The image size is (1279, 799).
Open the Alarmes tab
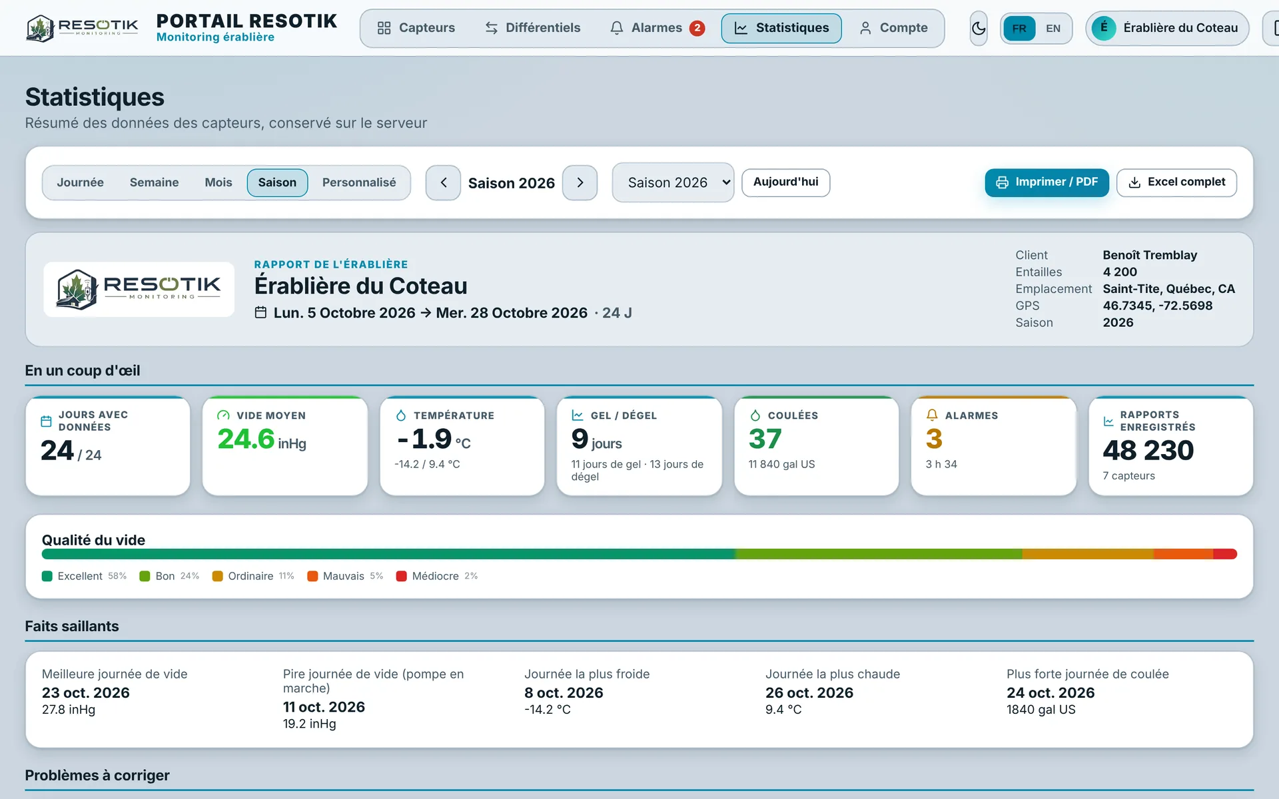pyautogui.click(x=657, y=28)
